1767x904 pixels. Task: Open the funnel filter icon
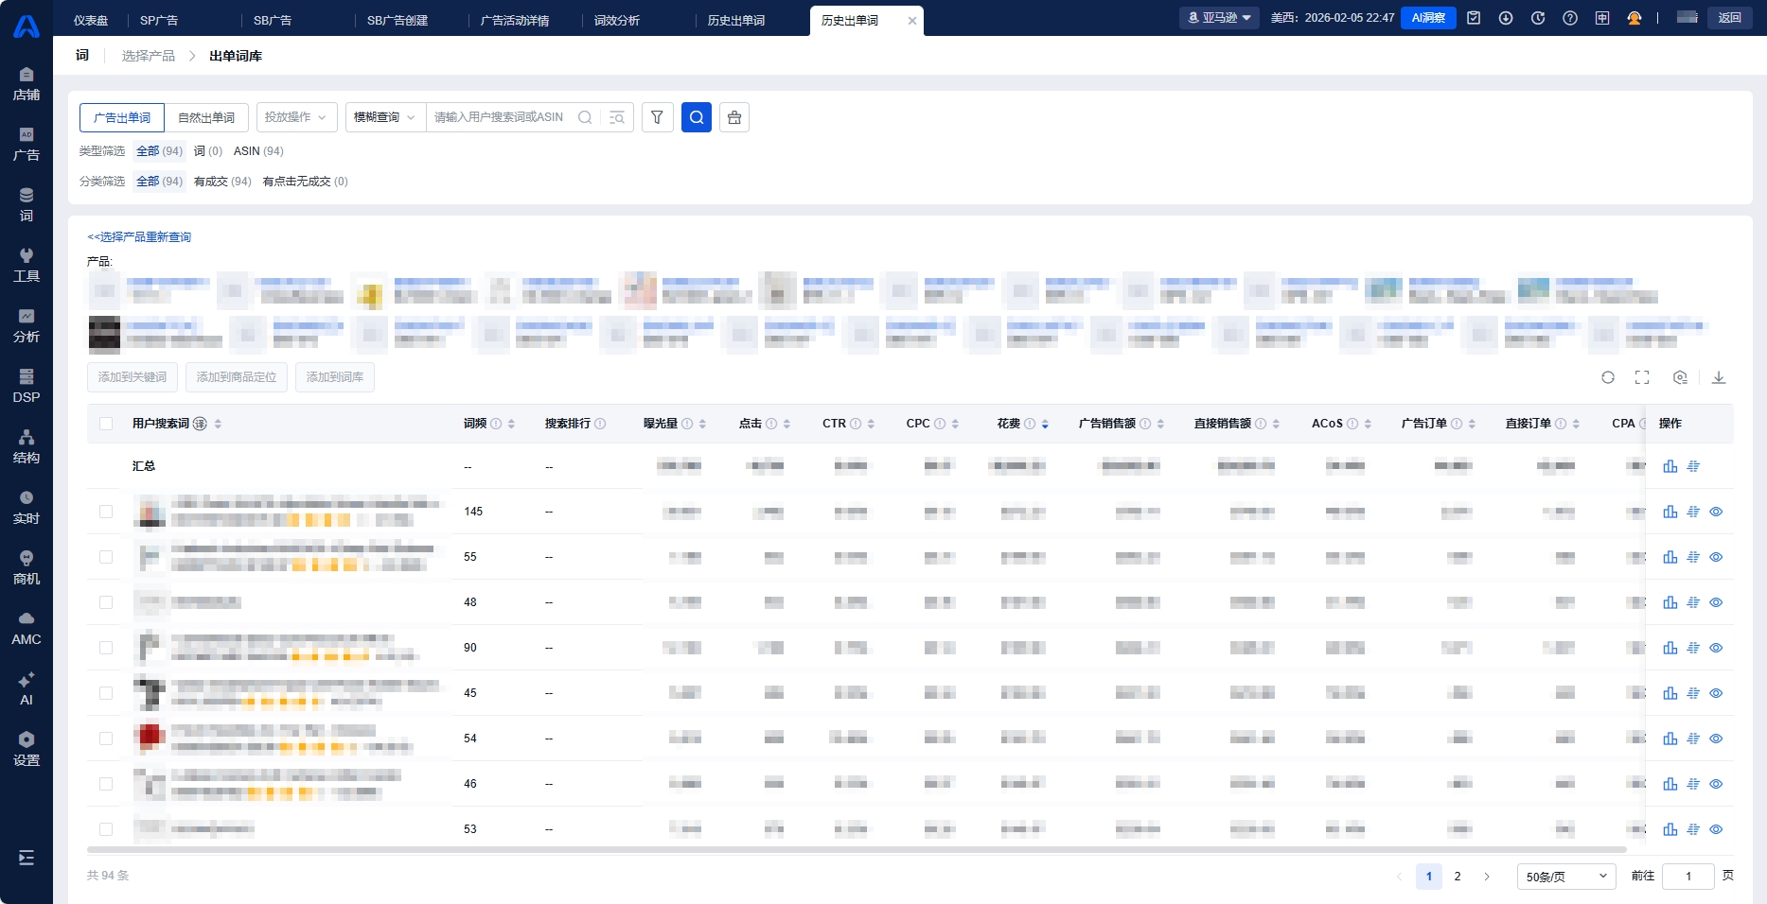point(657,117)
